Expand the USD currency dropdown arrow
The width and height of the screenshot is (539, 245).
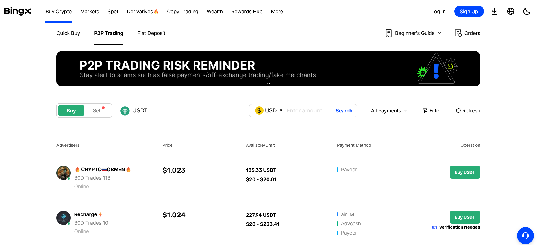click(x=281, y=110)
